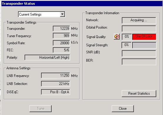Click the LNB Frequency label
Image resolution: width=163 pixels, height=115 pixels.
click(x=18, y=76)
